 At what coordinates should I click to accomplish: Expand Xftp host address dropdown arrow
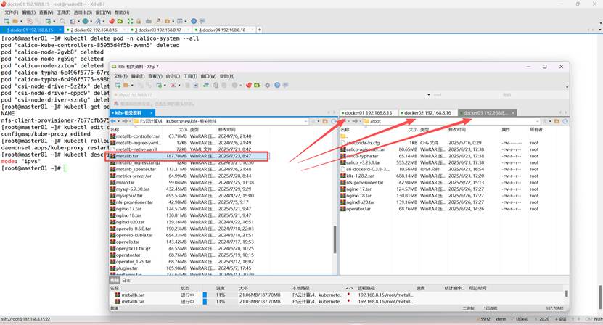[x=428, y=94]
